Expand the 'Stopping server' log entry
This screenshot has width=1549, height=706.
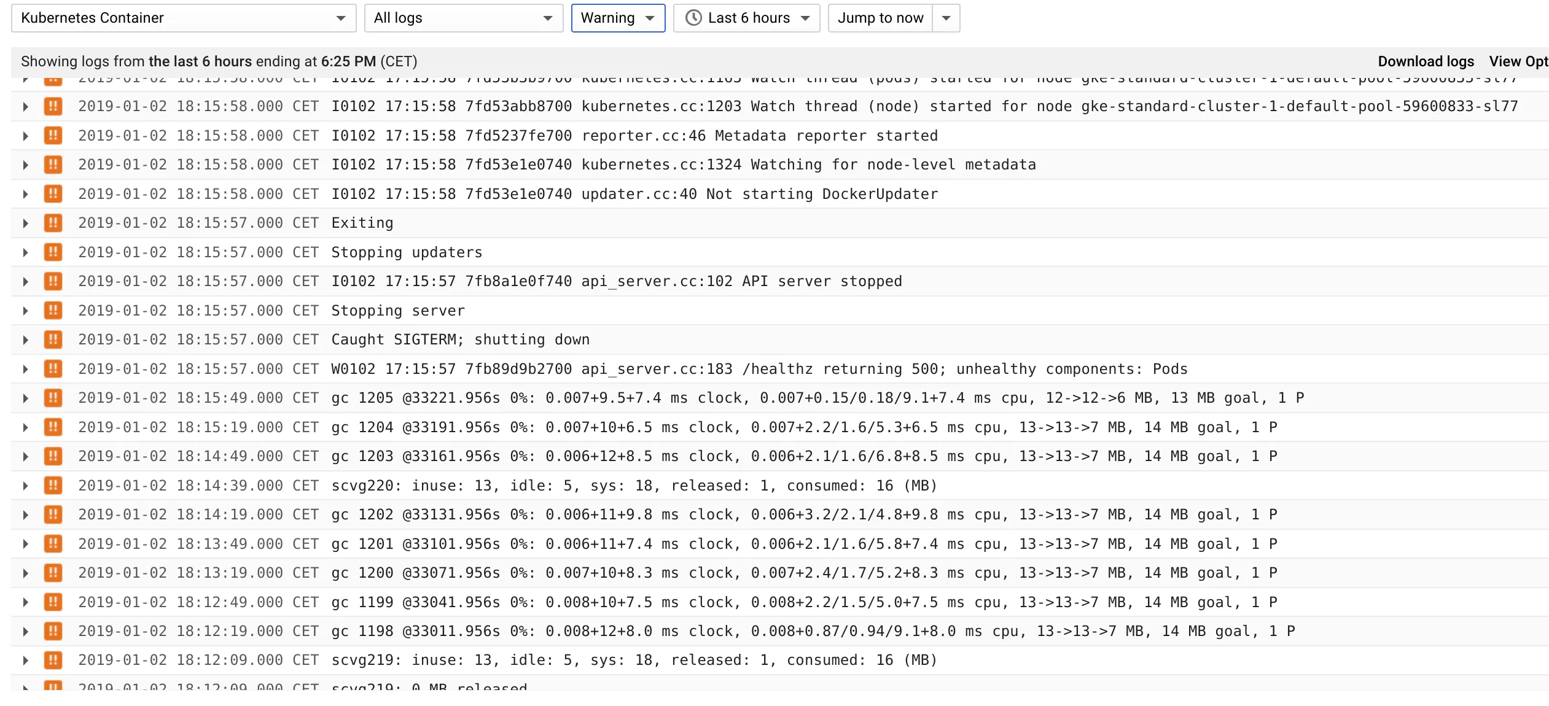tap(25, 311)
